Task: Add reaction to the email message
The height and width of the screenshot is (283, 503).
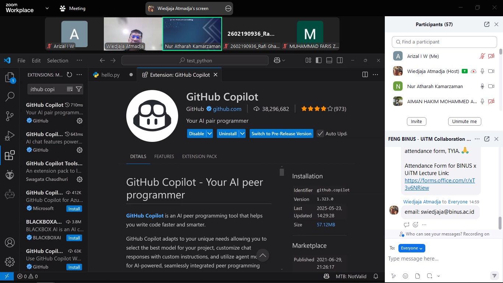Action: tap(415, 225)
